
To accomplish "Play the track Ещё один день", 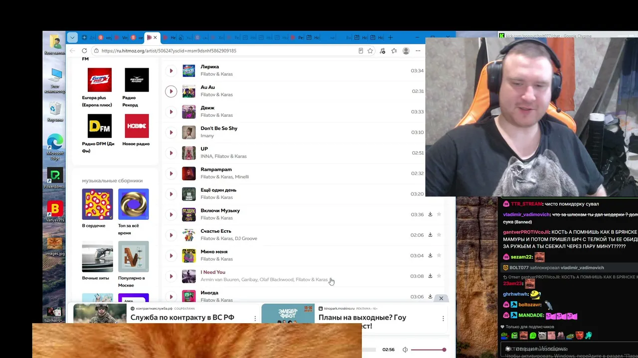I will (171, 194).
